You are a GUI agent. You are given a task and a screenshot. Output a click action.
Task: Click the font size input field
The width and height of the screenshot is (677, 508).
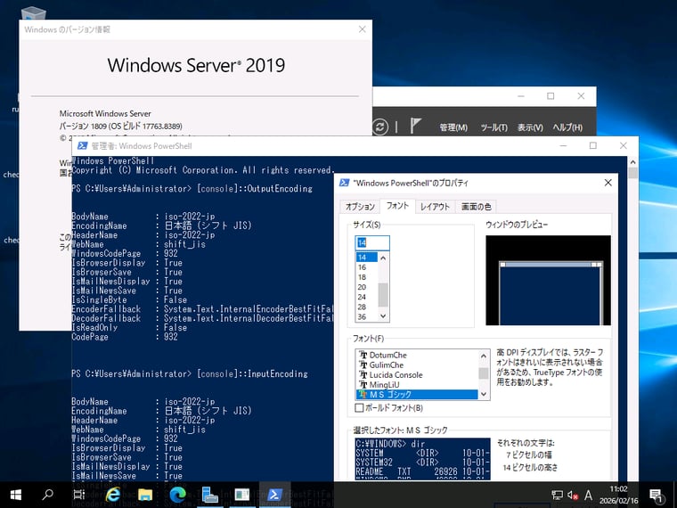[372, 242]
